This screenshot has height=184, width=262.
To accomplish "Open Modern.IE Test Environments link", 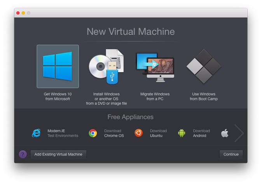I will point(63,133).
